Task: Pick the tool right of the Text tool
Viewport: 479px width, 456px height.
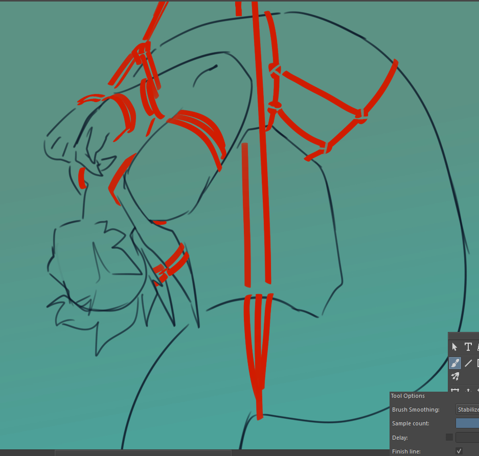Action: coord(477,347)
